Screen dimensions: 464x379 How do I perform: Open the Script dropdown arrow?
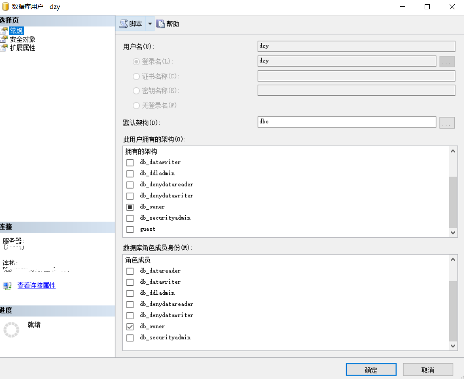(x=150, y=24)
